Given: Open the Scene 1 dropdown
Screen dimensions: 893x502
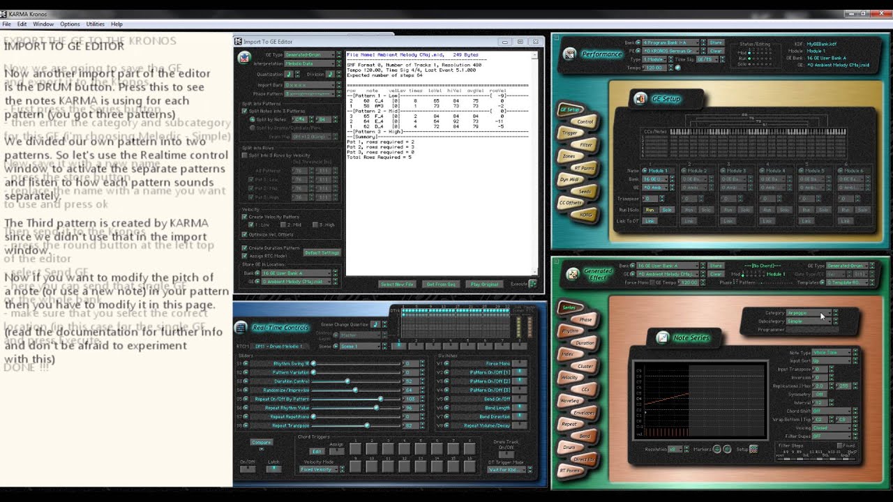Looking at the screenshot, I should [360, 347].
